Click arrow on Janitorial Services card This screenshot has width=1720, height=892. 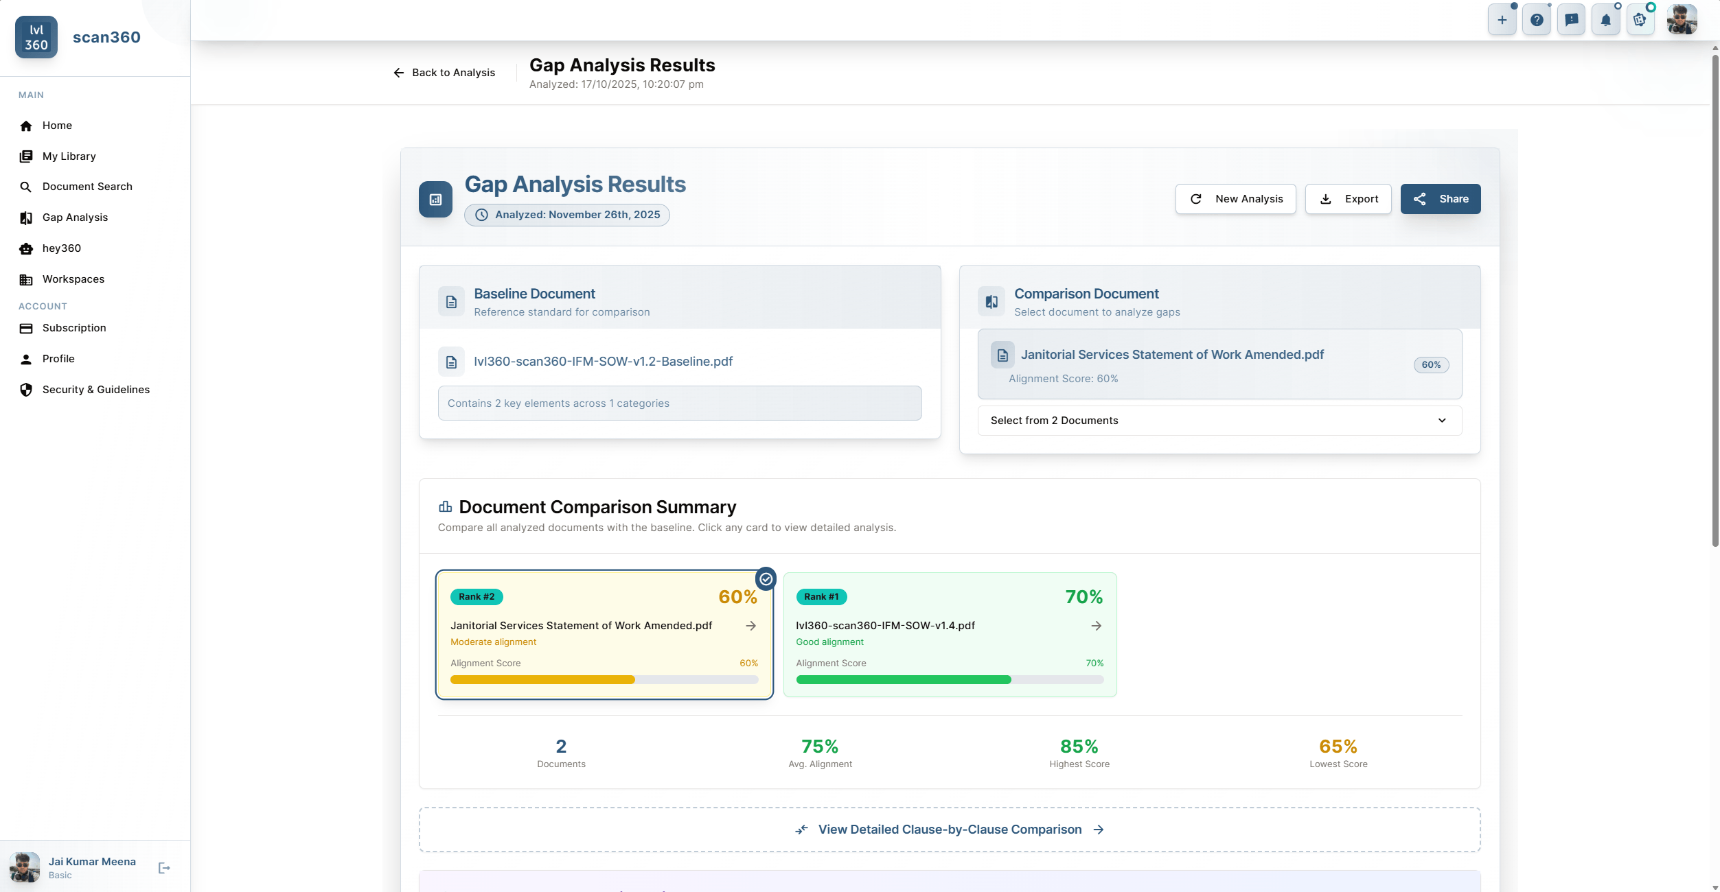point(751,626)
